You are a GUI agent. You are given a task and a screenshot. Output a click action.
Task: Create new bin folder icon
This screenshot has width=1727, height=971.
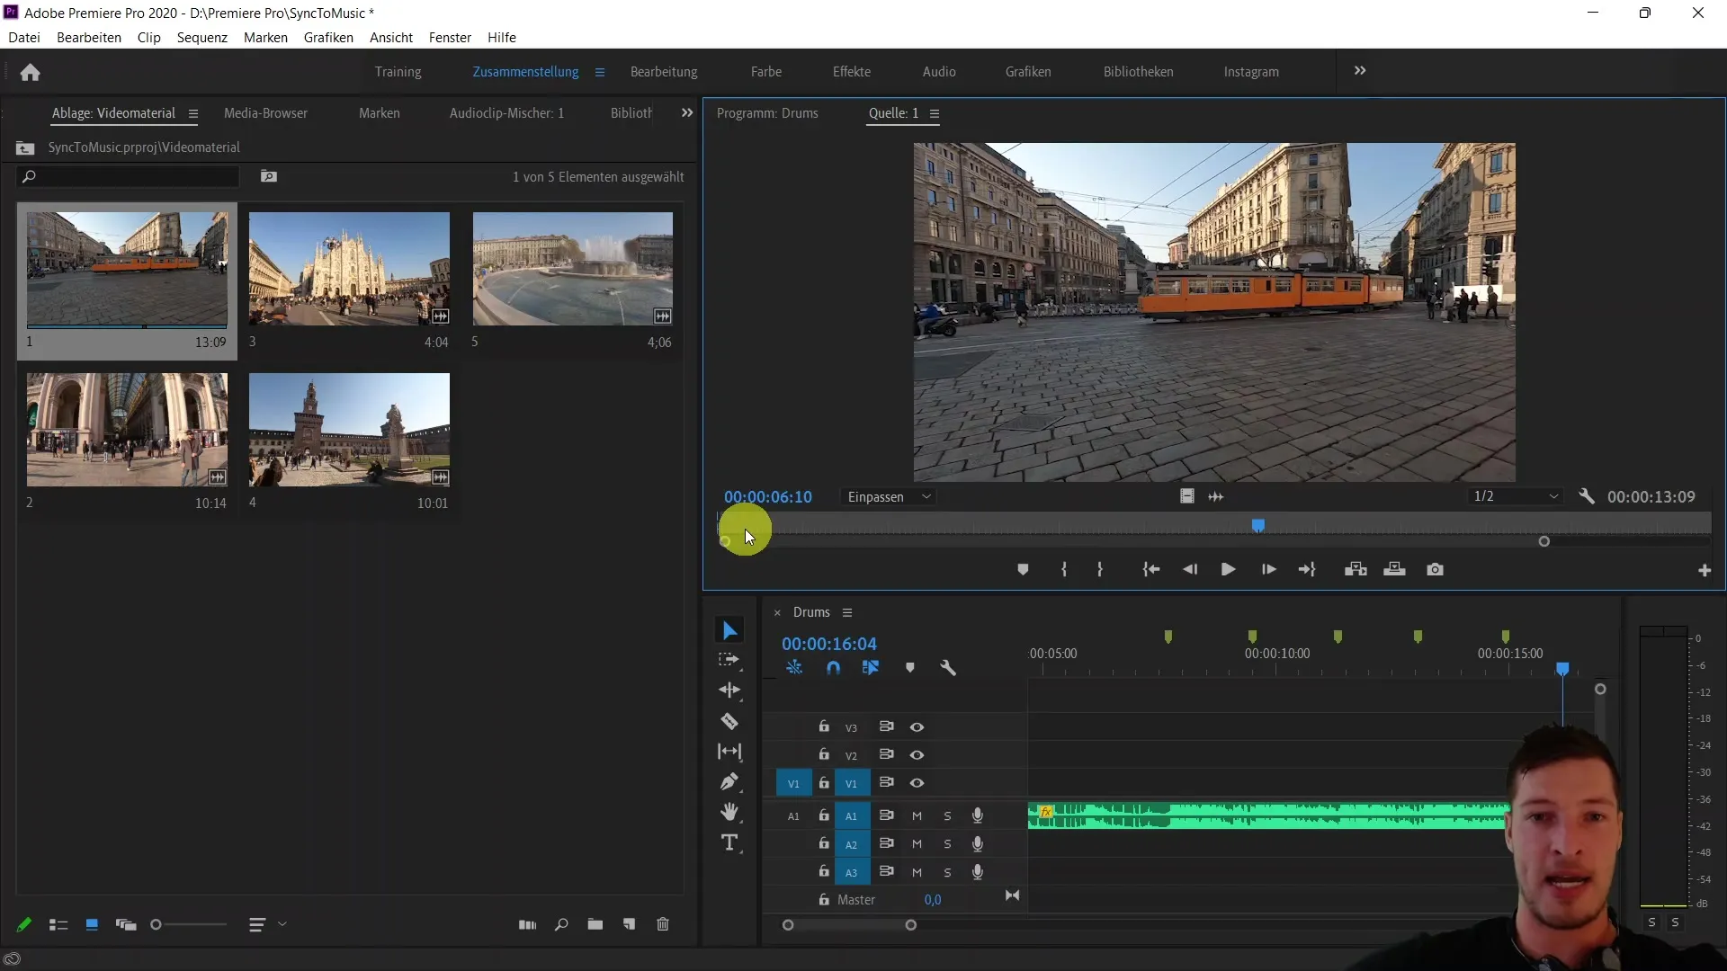pyautogui.click(x=595, y=924)
